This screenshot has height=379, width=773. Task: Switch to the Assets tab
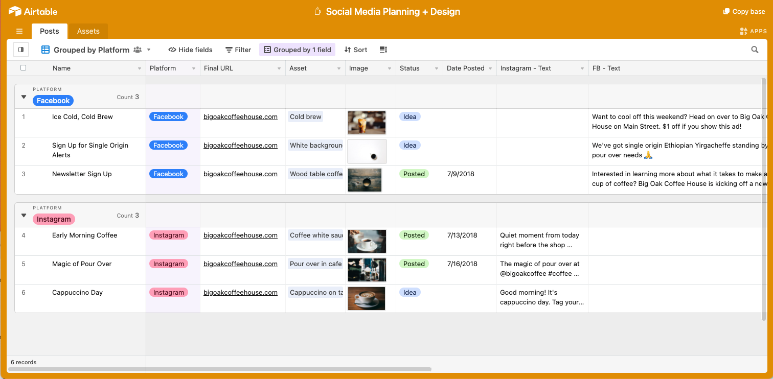(88, 31)
